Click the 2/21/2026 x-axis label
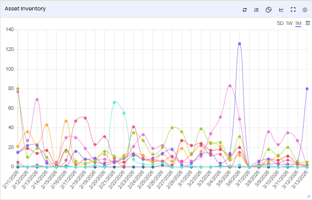Screen dimensions: 312x200 pos(107,180)
